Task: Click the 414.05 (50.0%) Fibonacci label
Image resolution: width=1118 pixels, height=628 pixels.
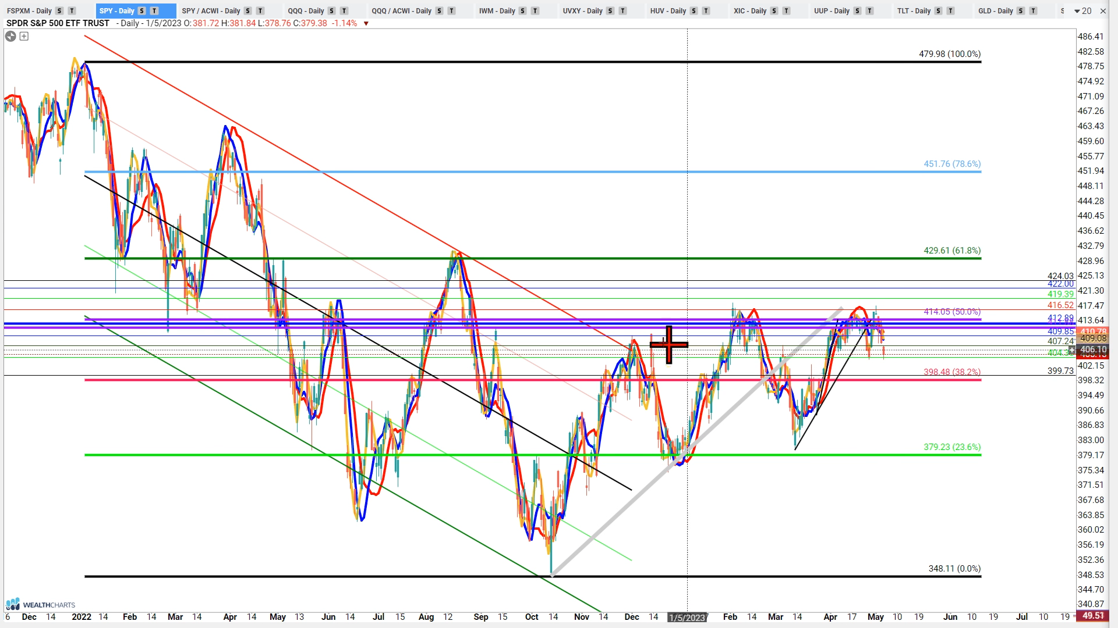Action: [x=952, y=312]
